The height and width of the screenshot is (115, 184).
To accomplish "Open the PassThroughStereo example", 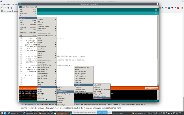I will pyautogui.click(x=83, y=76).
